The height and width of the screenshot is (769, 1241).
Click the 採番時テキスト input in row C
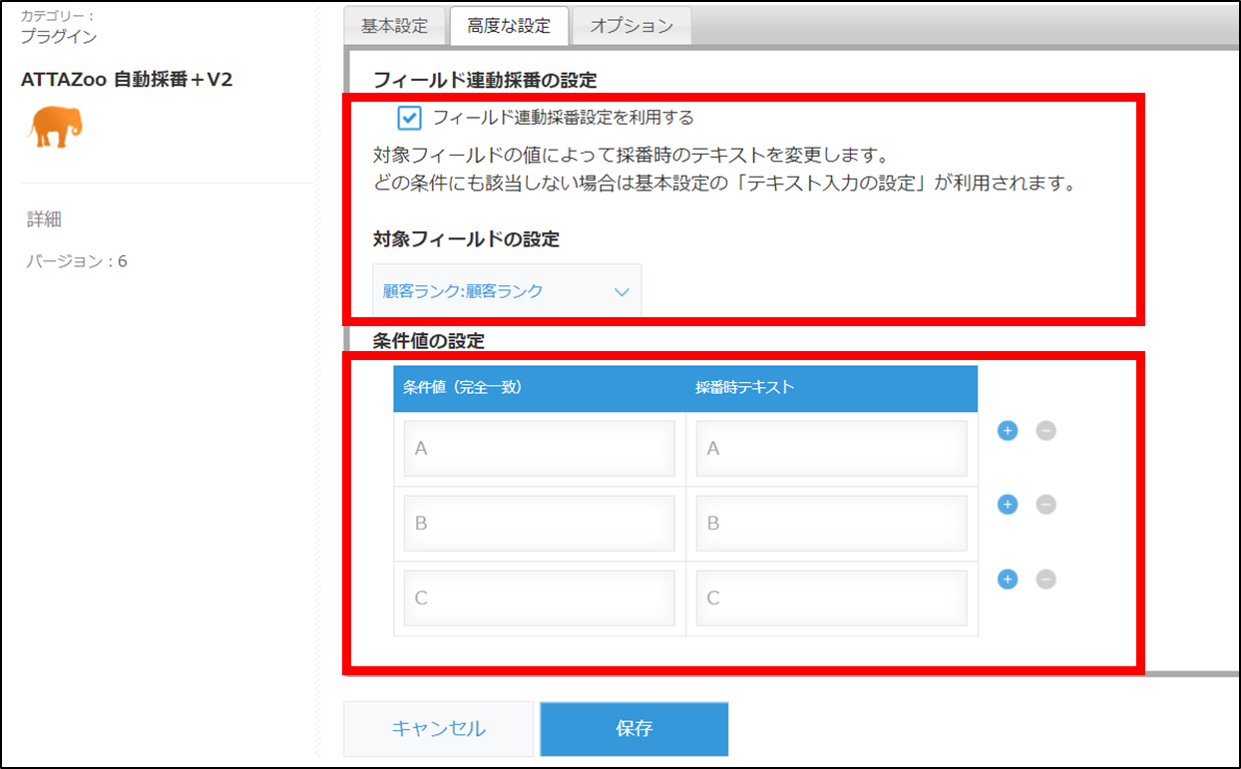pos(831,596)
